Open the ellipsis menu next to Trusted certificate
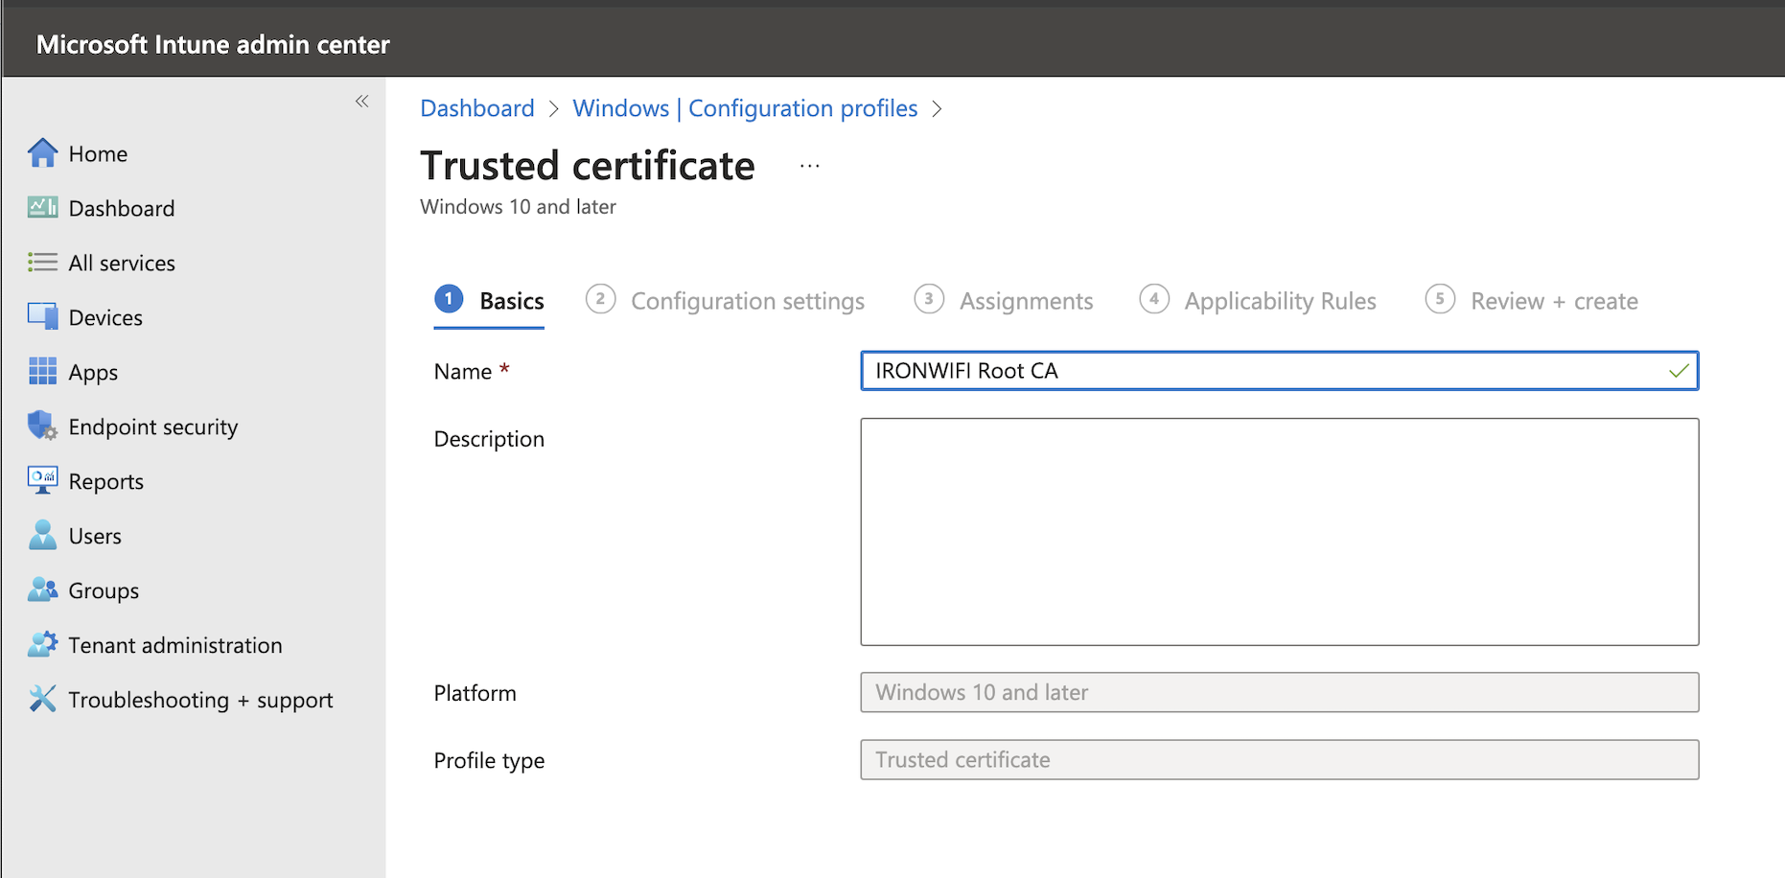Viewport: 1785px width, 878px height. 810,164
